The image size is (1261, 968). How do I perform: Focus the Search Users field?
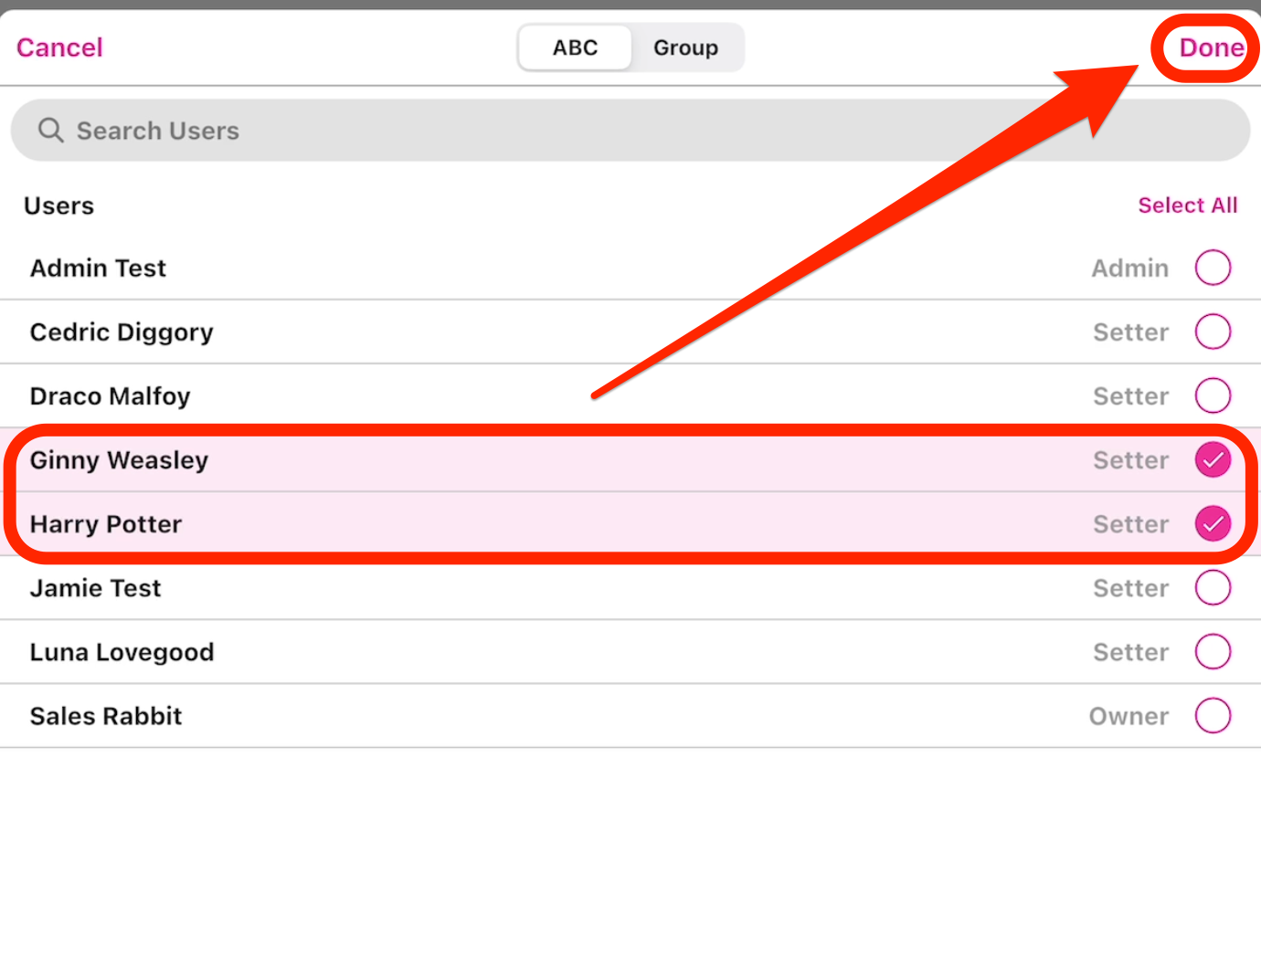tap(630, 131)
